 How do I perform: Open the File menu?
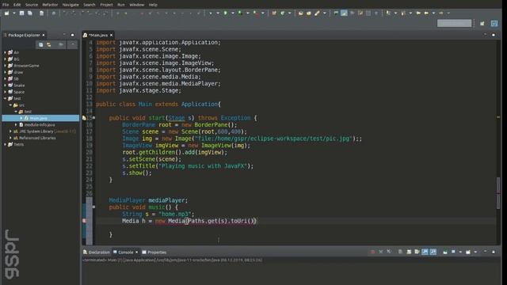tap(6, 5)
